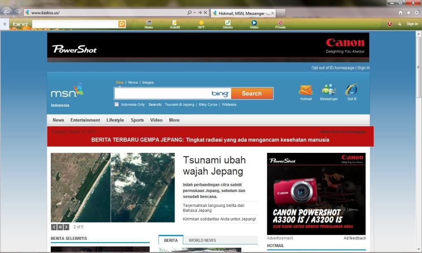Screen dimensions: 422x253
Task: Show the previous slideshow story
Action: (54, 227)
